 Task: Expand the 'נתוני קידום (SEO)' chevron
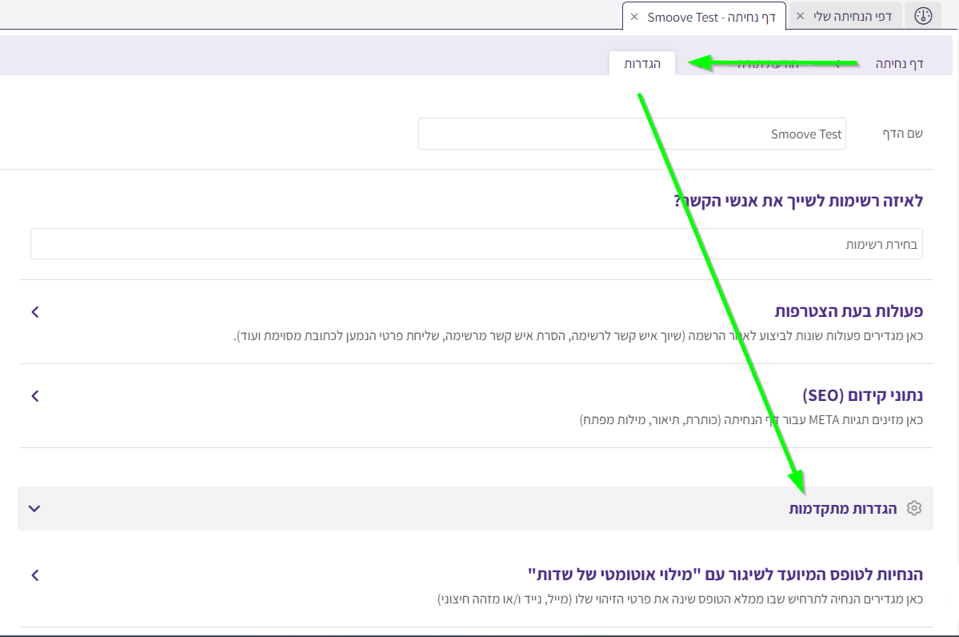[x=34, y=396]
